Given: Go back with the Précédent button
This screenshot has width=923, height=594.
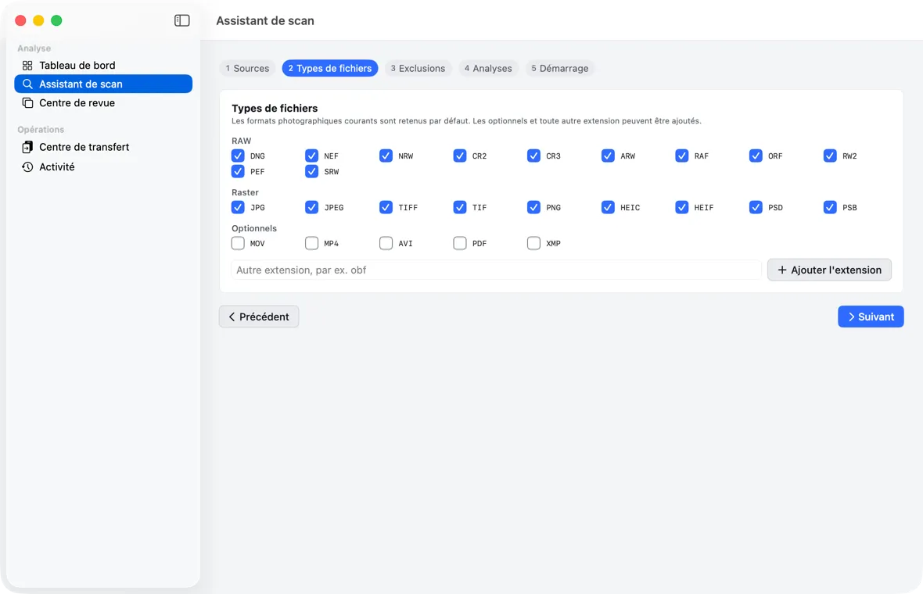Looking at the screenshot, I should click(259, 317).
